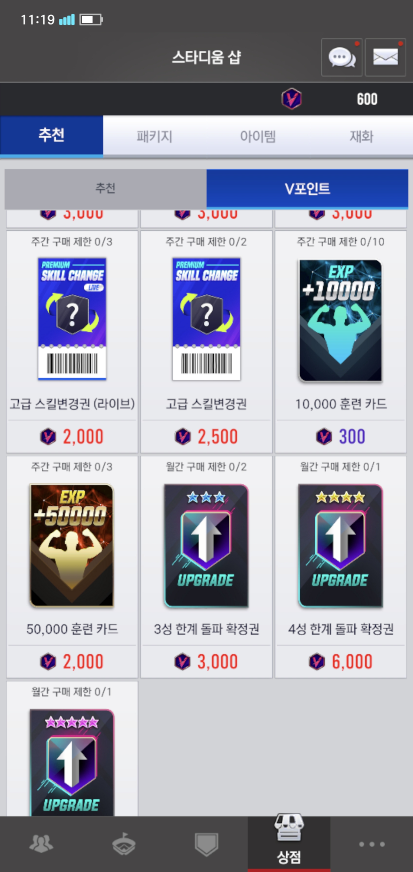Screen dimensions: 413x872
Task: Buy 10,000 훈련 카드 for 300
Action: pos(340,436)
